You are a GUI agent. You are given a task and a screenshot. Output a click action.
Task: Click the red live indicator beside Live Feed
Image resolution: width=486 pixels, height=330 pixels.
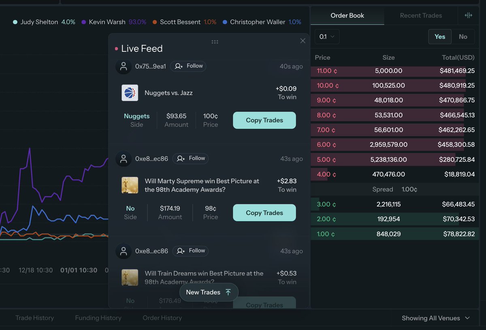(116, 48)
